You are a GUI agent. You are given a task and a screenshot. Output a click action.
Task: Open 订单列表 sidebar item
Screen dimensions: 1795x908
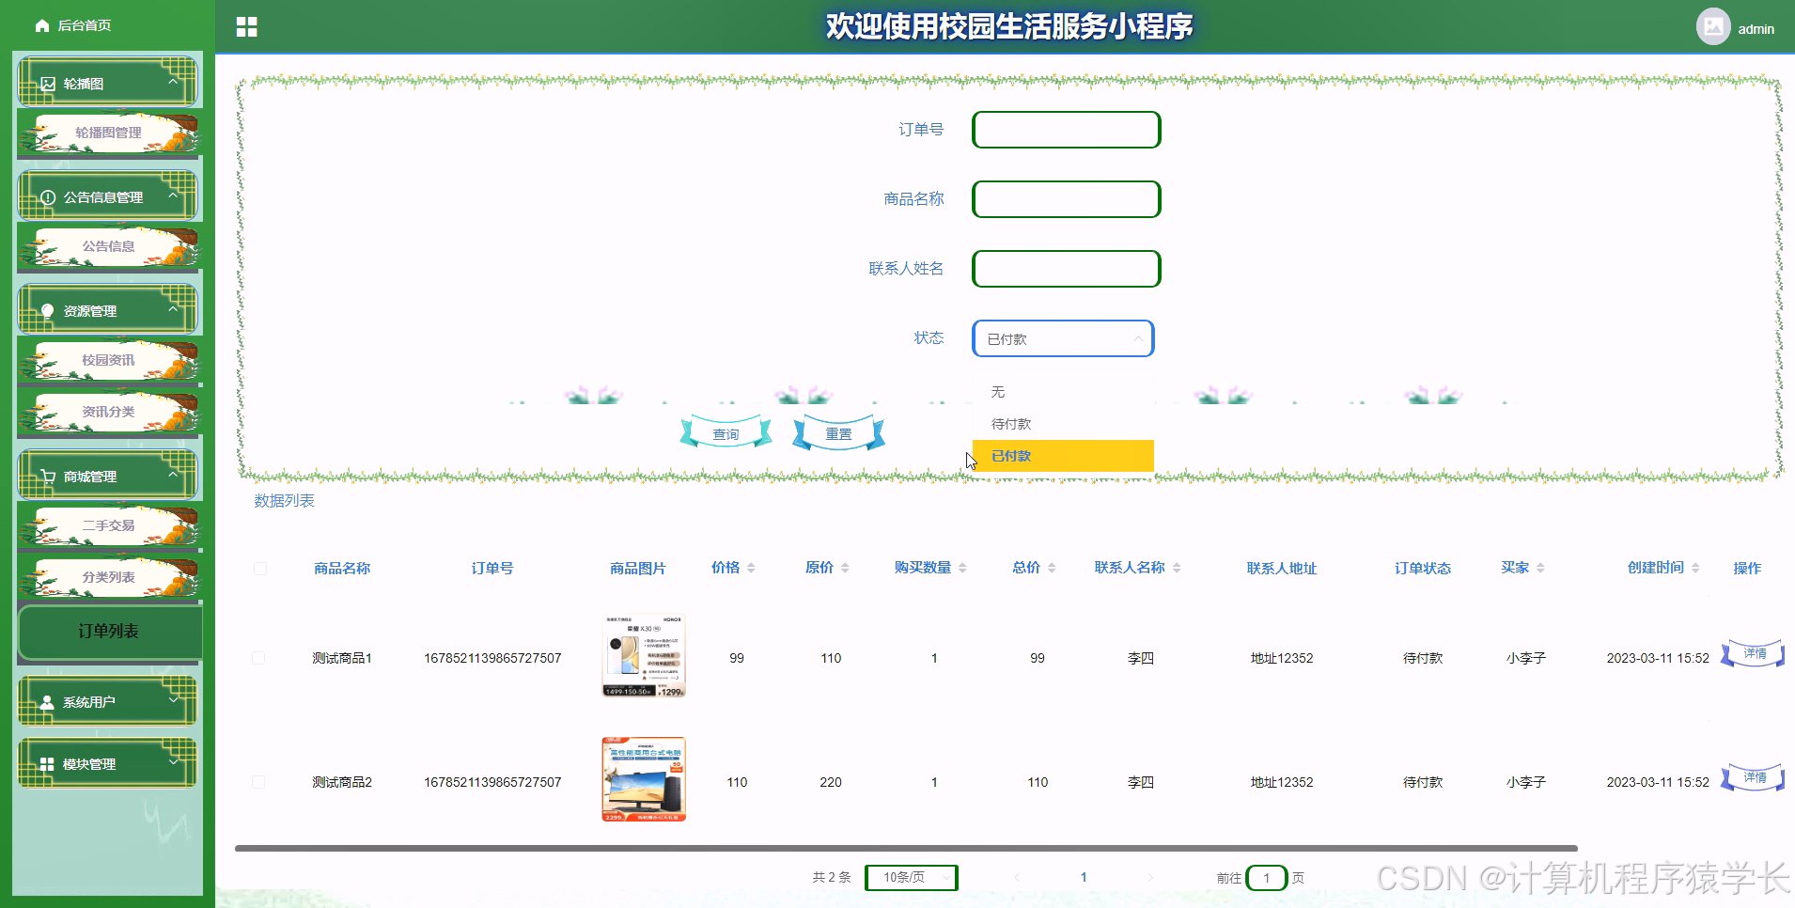(109, 632)
